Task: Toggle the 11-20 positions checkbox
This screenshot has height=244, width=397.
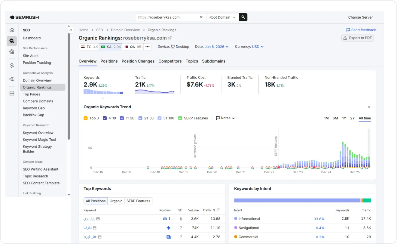Action: pyautogui.click(x=122, y=118)
